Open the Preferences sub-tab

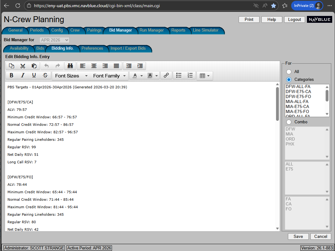tap(92, 48)
